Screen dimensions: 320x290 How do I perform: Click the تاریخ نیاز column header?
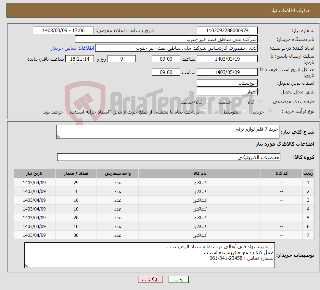34,174
